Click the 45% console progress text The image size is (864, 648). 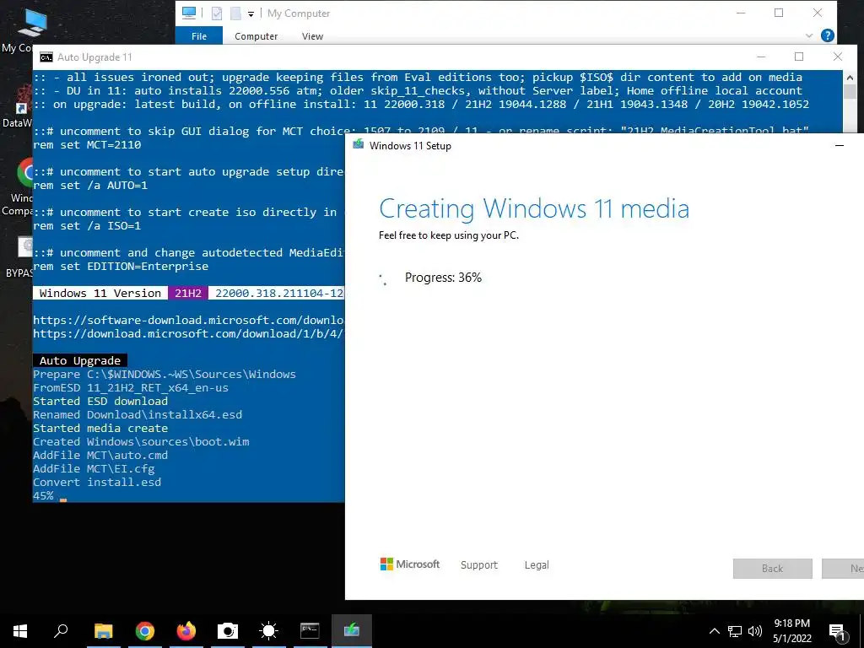click(43, 495)
